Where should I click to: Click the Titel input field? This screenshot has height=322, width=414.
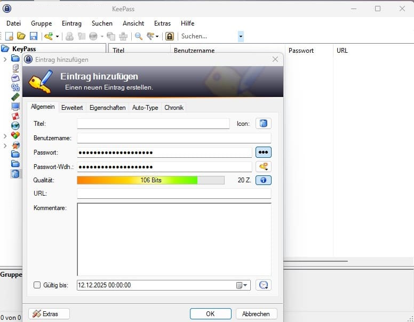pos(153,124)
